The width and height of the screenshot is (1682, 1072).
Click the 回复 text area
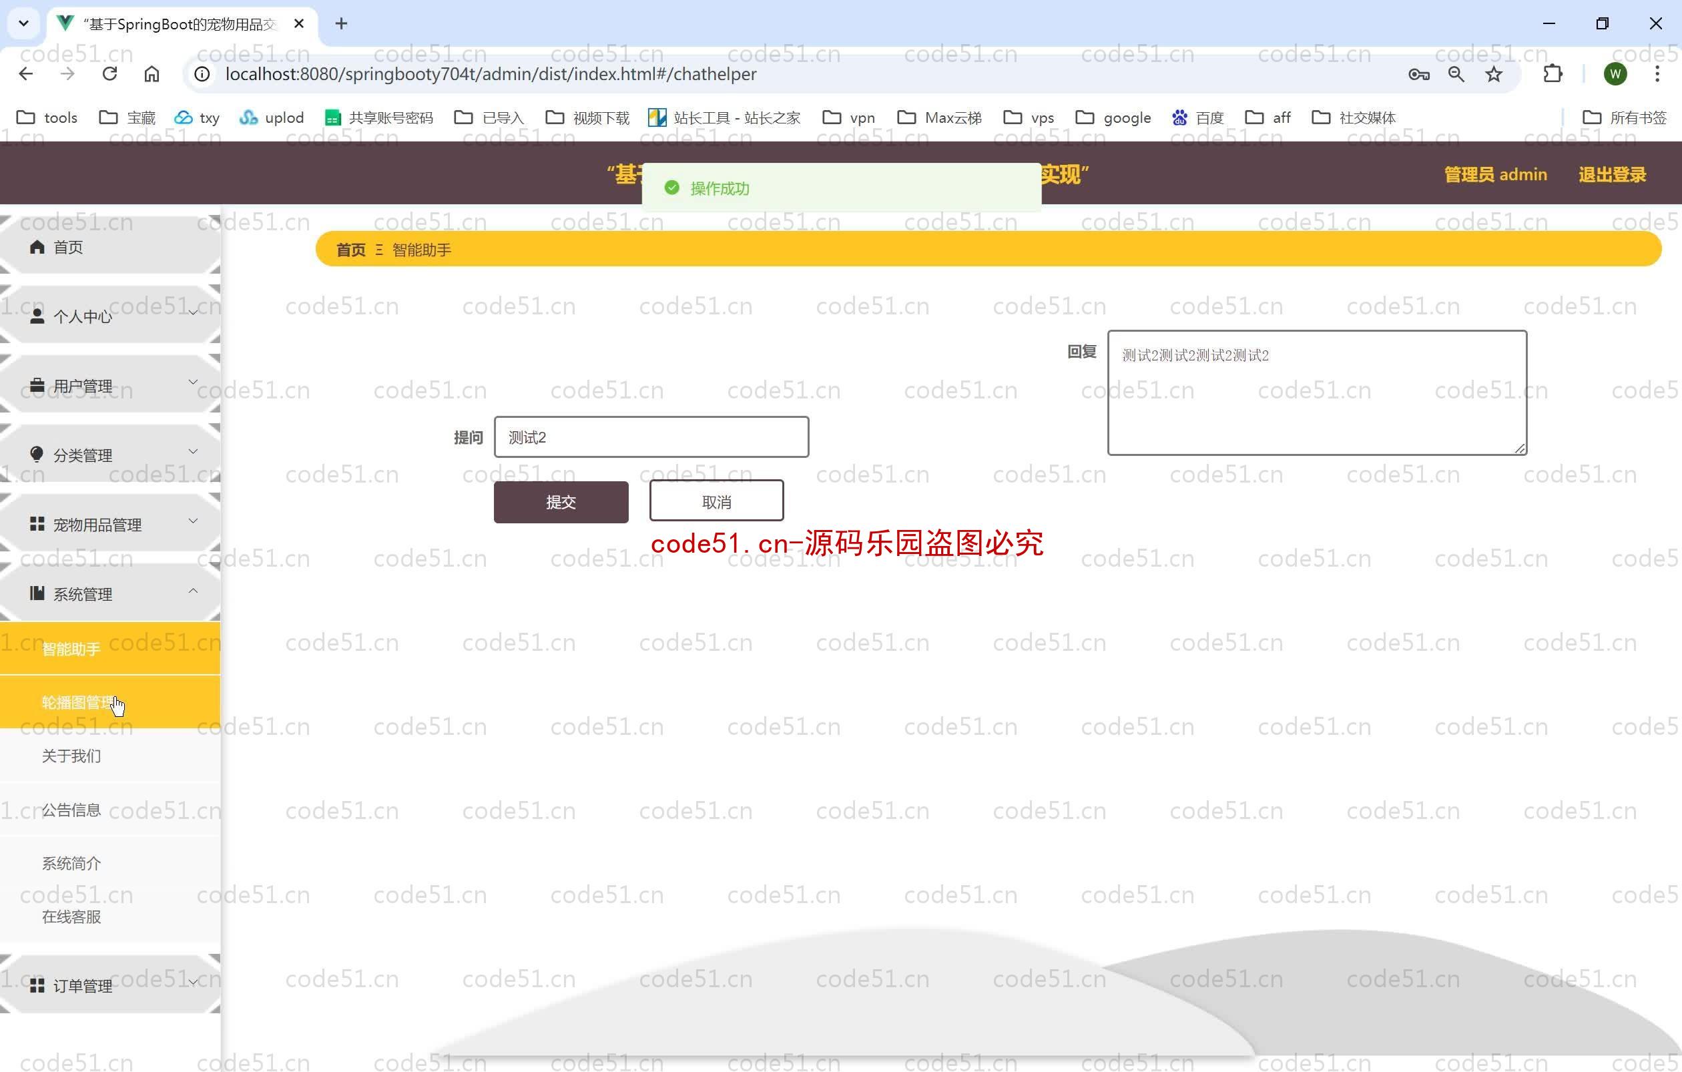pos(1317,392)
